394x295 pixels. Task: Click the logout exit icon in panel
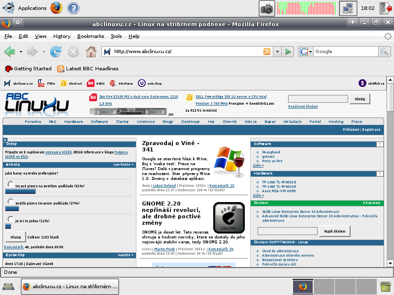coord(386,8)
